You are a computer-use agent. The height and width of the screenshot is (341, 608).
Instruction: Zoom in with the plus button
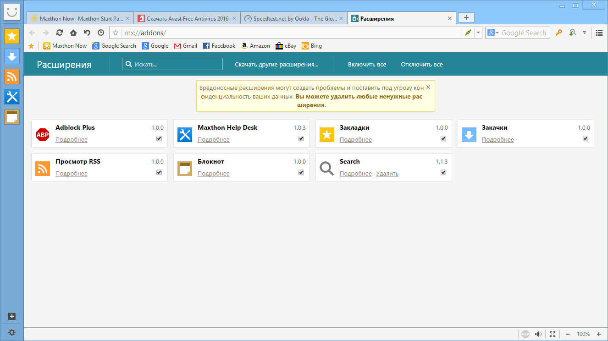[x=599, y=334]
